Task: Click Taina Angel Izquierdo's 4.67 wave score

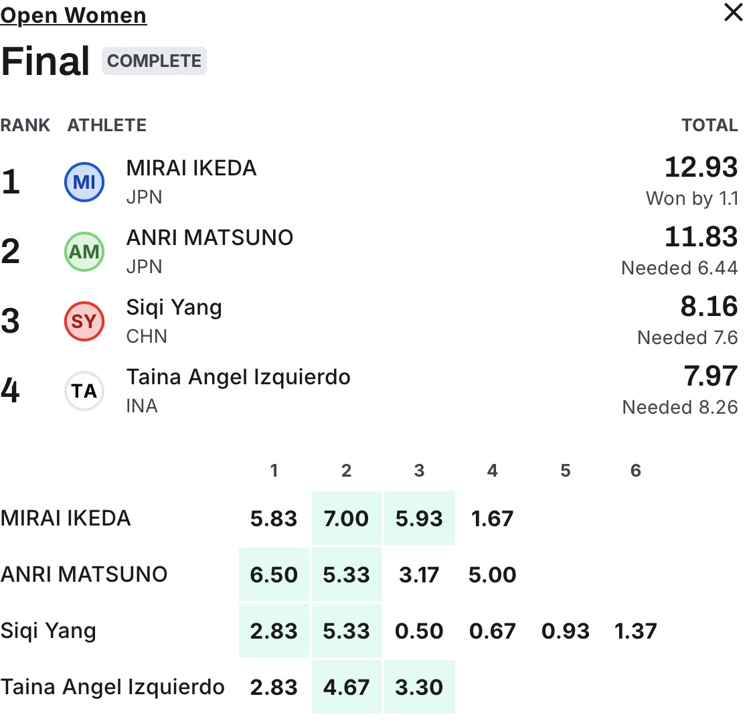Action: click(x=346, y=687)
